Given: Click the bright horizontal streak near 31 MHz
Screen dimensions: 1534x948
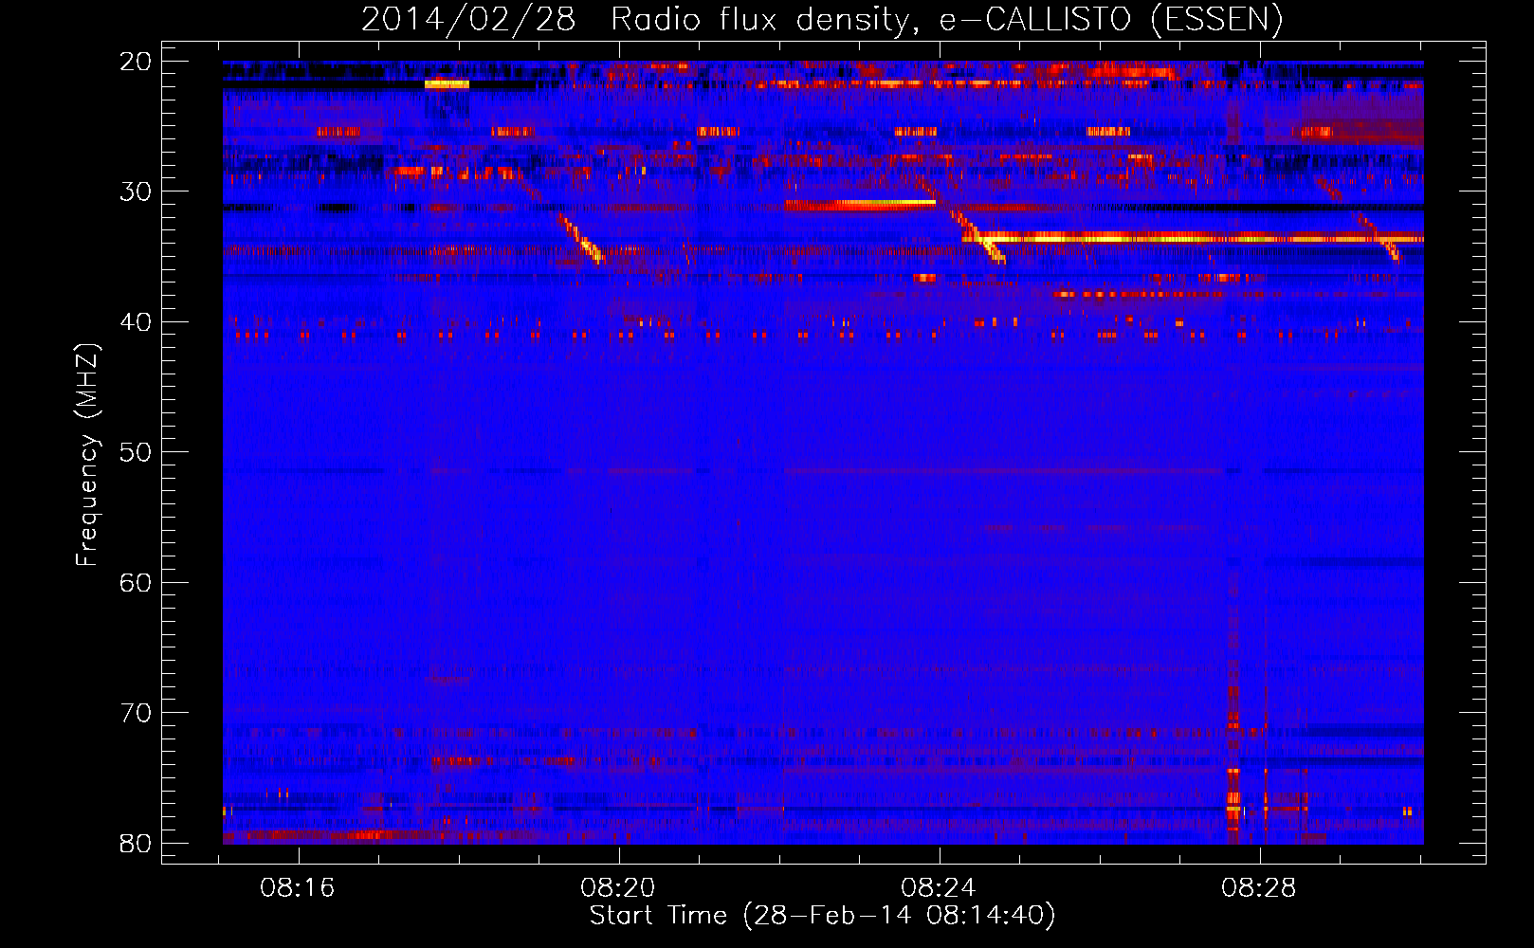Looking at the screenshot, I should click(860, 203).
